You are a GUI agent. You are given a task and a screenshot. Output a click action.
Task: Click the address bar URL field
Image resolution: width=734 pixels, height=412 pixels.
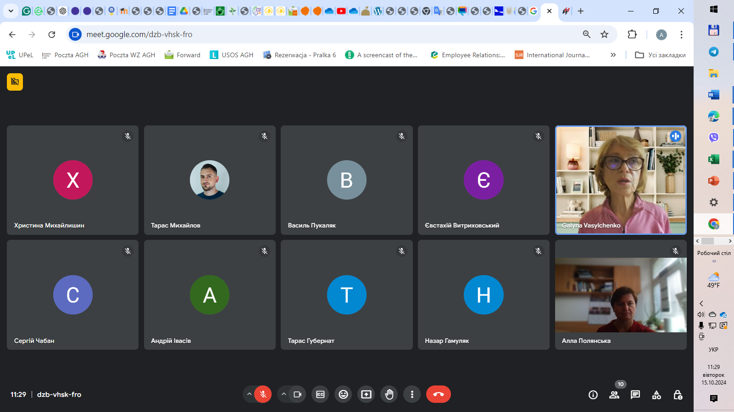click(321, 34)
